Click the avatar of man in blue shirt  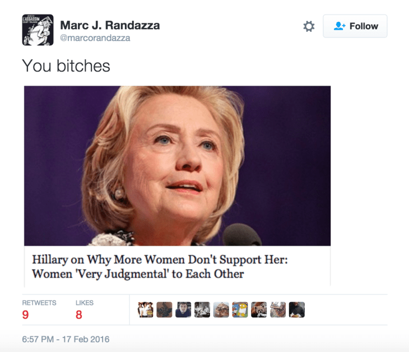point(183,309)
